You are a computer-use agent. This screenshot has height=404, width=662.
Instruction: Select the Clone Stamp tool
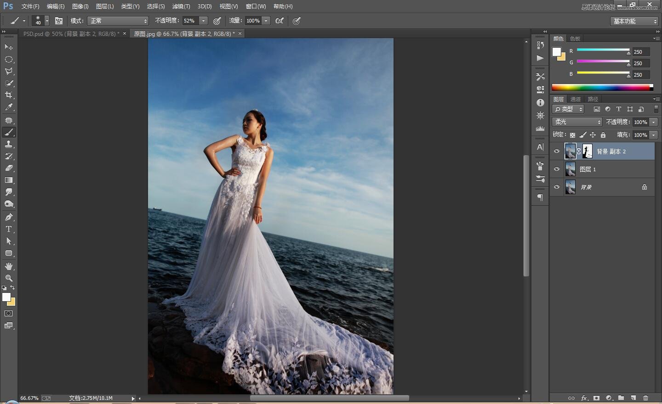[9, 144]
